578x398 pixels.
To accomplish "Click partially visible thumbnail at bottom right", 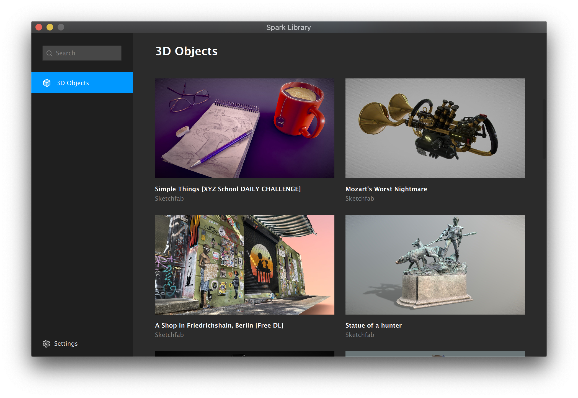I will click(435, 354).
